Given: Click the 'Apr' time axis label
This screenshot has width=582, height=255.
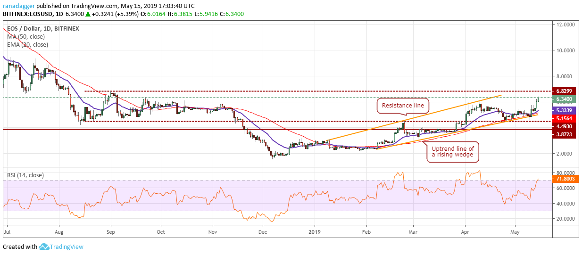Looking at the screenshot, I should point(465,232).
